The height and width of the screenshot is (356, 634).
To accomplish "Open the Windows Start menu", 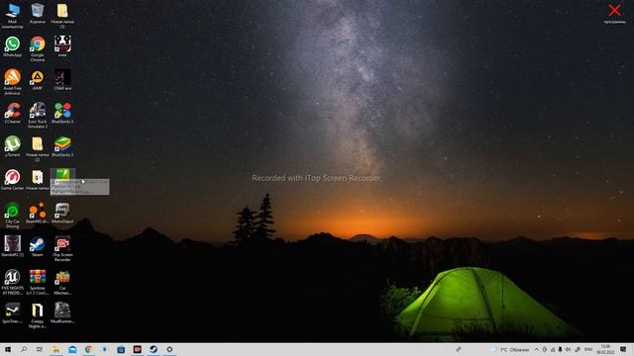I will coord(8,349).
